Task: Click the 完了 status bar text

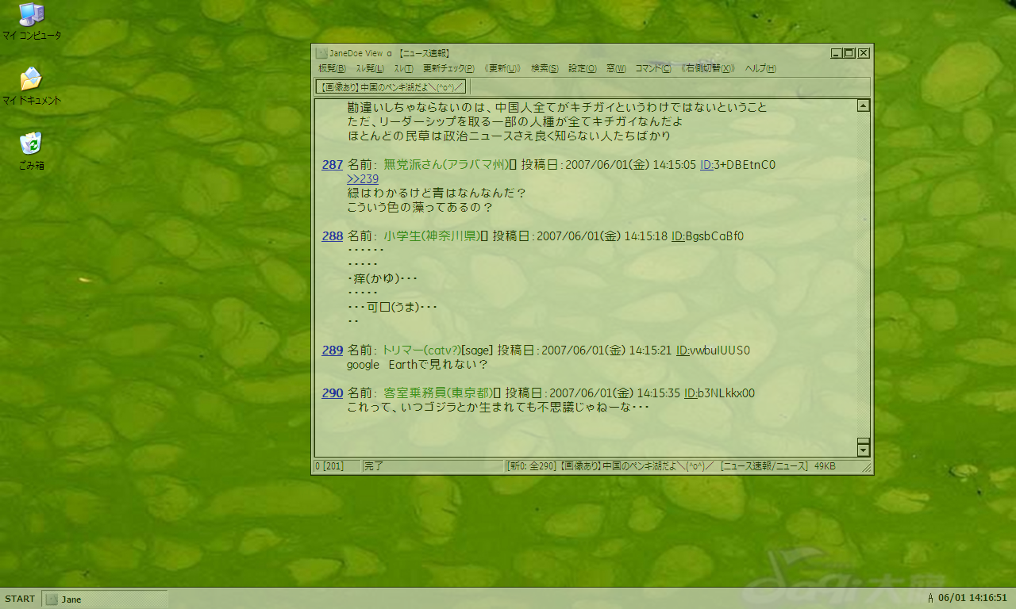Action: click(x=374, y=466)
